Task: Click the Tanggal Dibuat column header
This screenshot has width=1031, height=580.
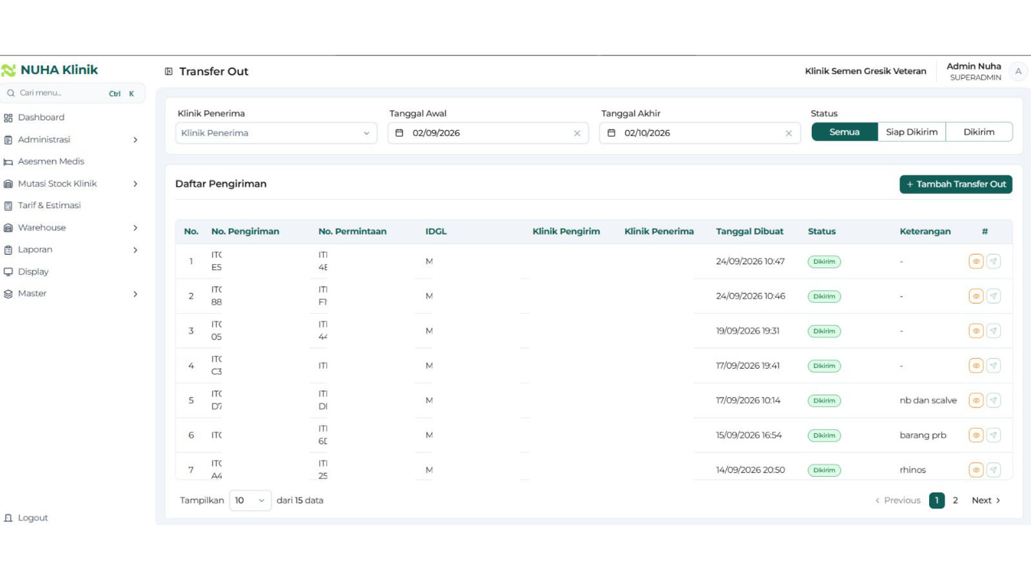Action: (749, 231)
